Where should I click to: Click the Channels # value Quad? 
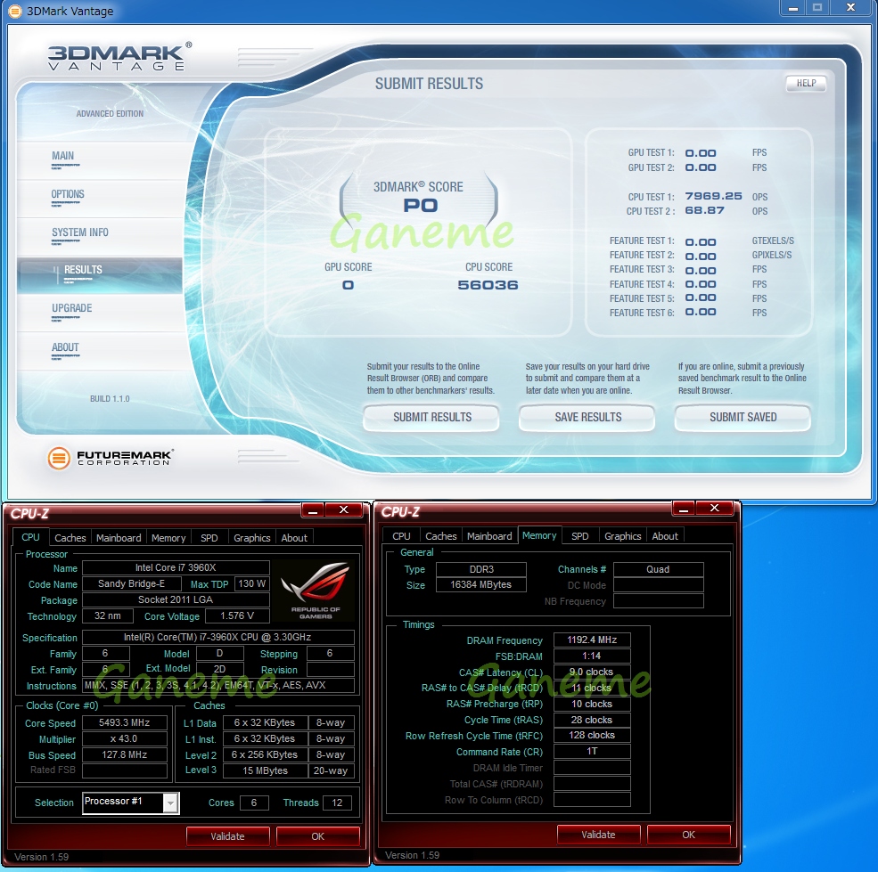tap(658, 569)
